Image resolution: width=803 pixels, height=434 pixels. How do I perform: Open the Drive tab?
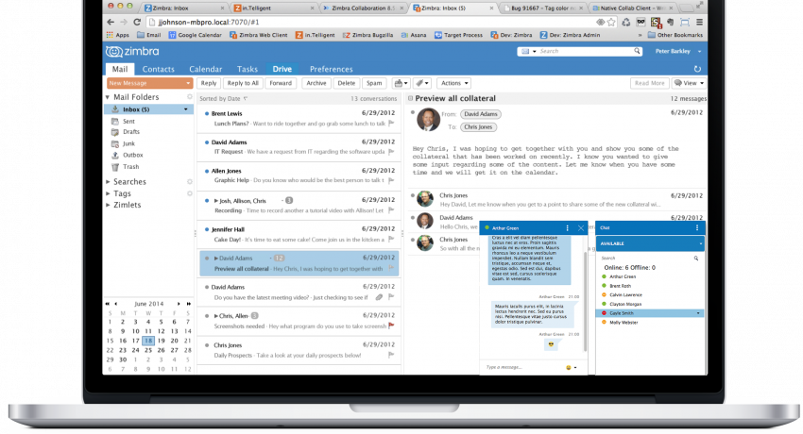pos(282,69)
